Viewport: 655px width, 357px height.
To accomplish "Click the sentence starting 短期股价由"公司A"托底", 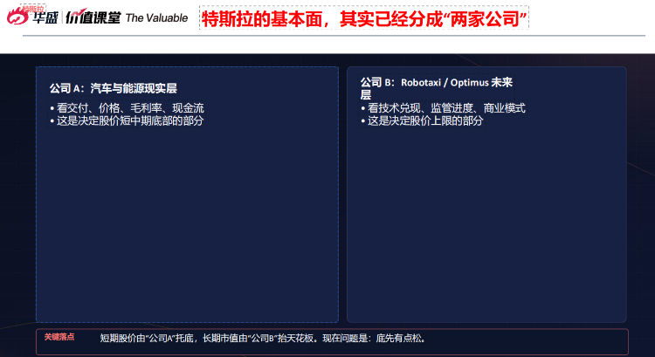I will (x=263, y=338).
